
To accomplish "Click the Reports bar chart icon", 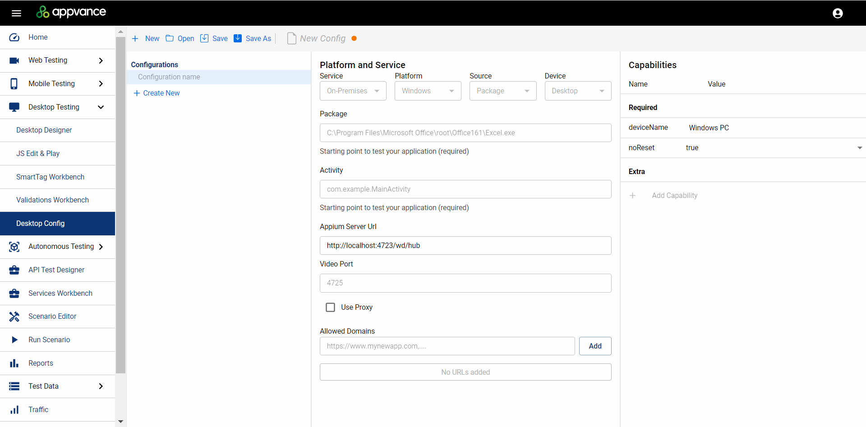I will 14,363.
